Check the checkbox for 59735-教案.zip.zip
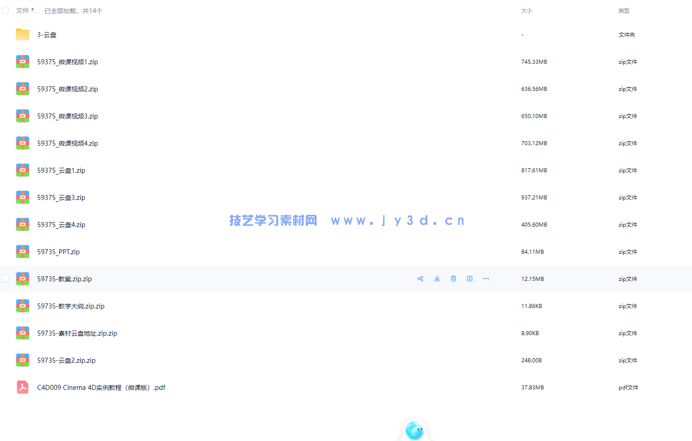This screenshot has width=692, height=441. click(x=5, y=279)
